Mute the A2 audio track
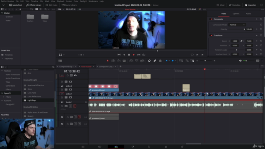 point(79,117)
